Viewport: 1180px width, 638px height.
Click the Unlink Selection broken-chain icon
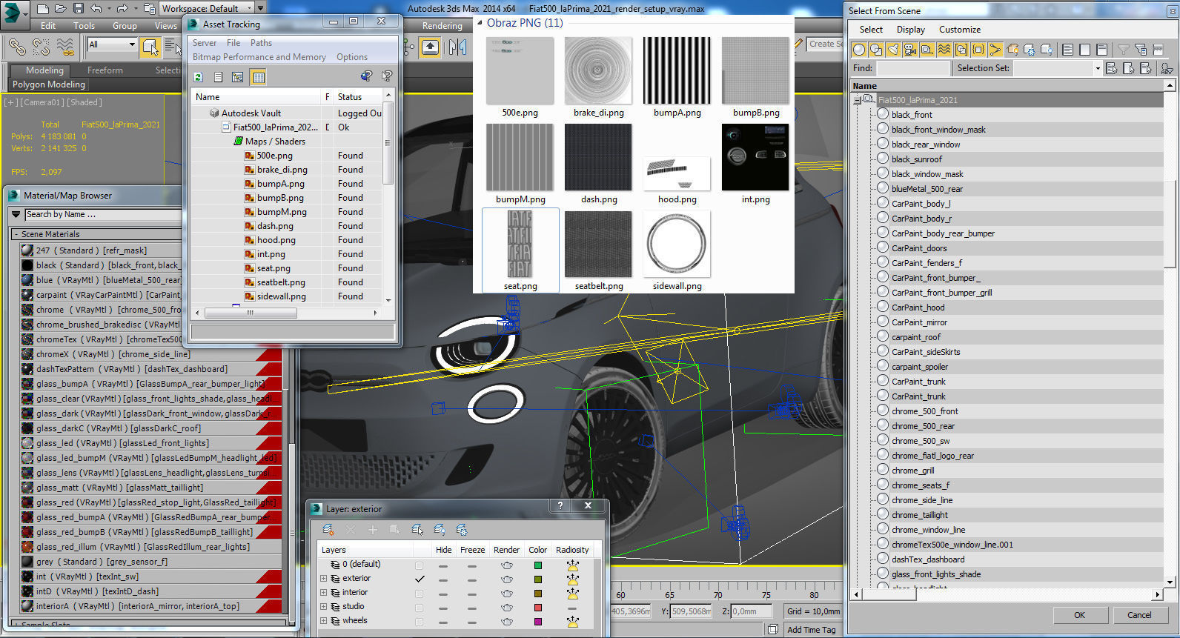coord(41,47)
